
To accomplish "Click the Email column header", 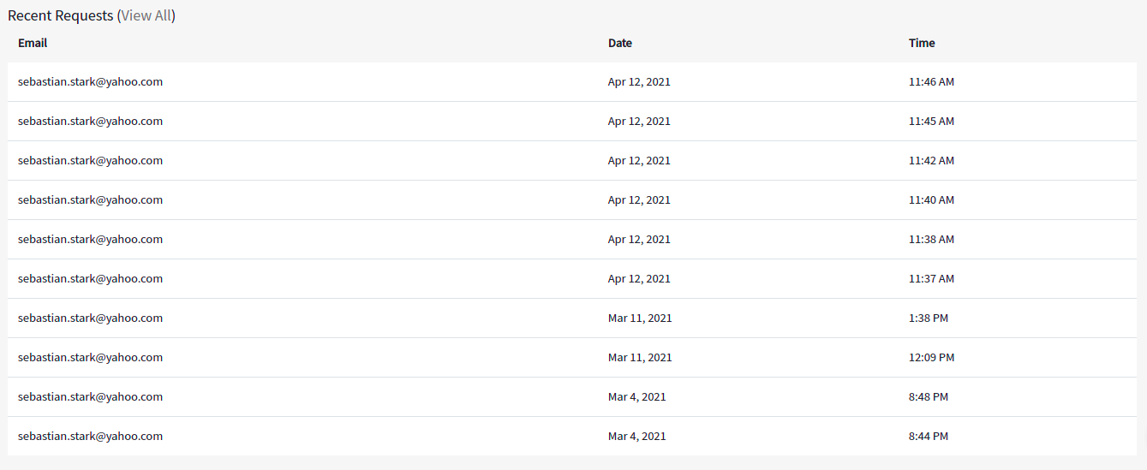I will tap(33, 43).
